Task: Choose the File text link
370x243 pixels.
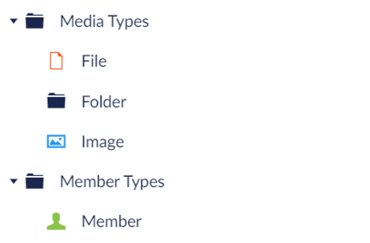Action: (x=94, y=61)
